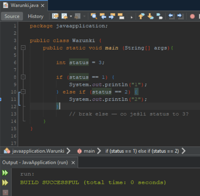Shift the line right
This screenshot has height=196, width=200.
click(x=180, y=16)
